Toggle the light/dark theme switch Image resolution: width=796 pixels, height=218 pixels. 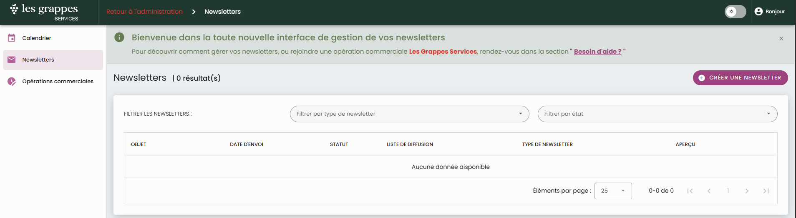(x=735, y=12)
